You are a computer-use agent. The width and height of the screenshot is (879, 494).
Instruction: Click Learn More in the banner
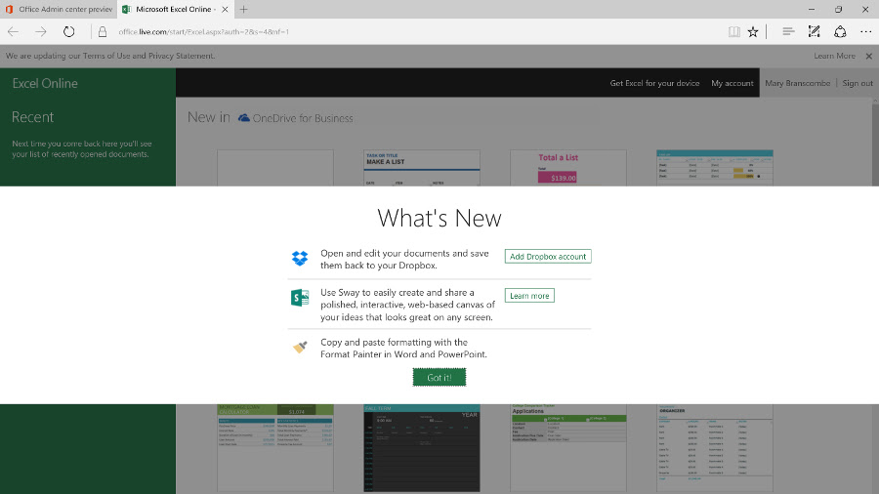[834, 56]
